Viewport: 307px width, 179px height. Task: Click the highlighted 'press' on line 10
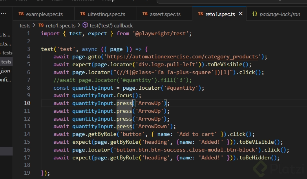click(124, 103)
